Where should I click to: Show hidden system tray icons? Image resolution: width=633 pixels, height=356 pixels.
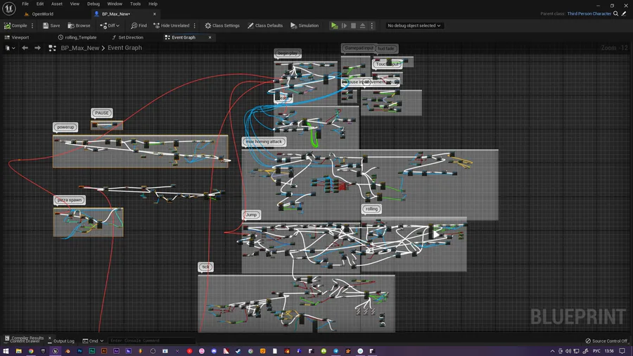552,351
